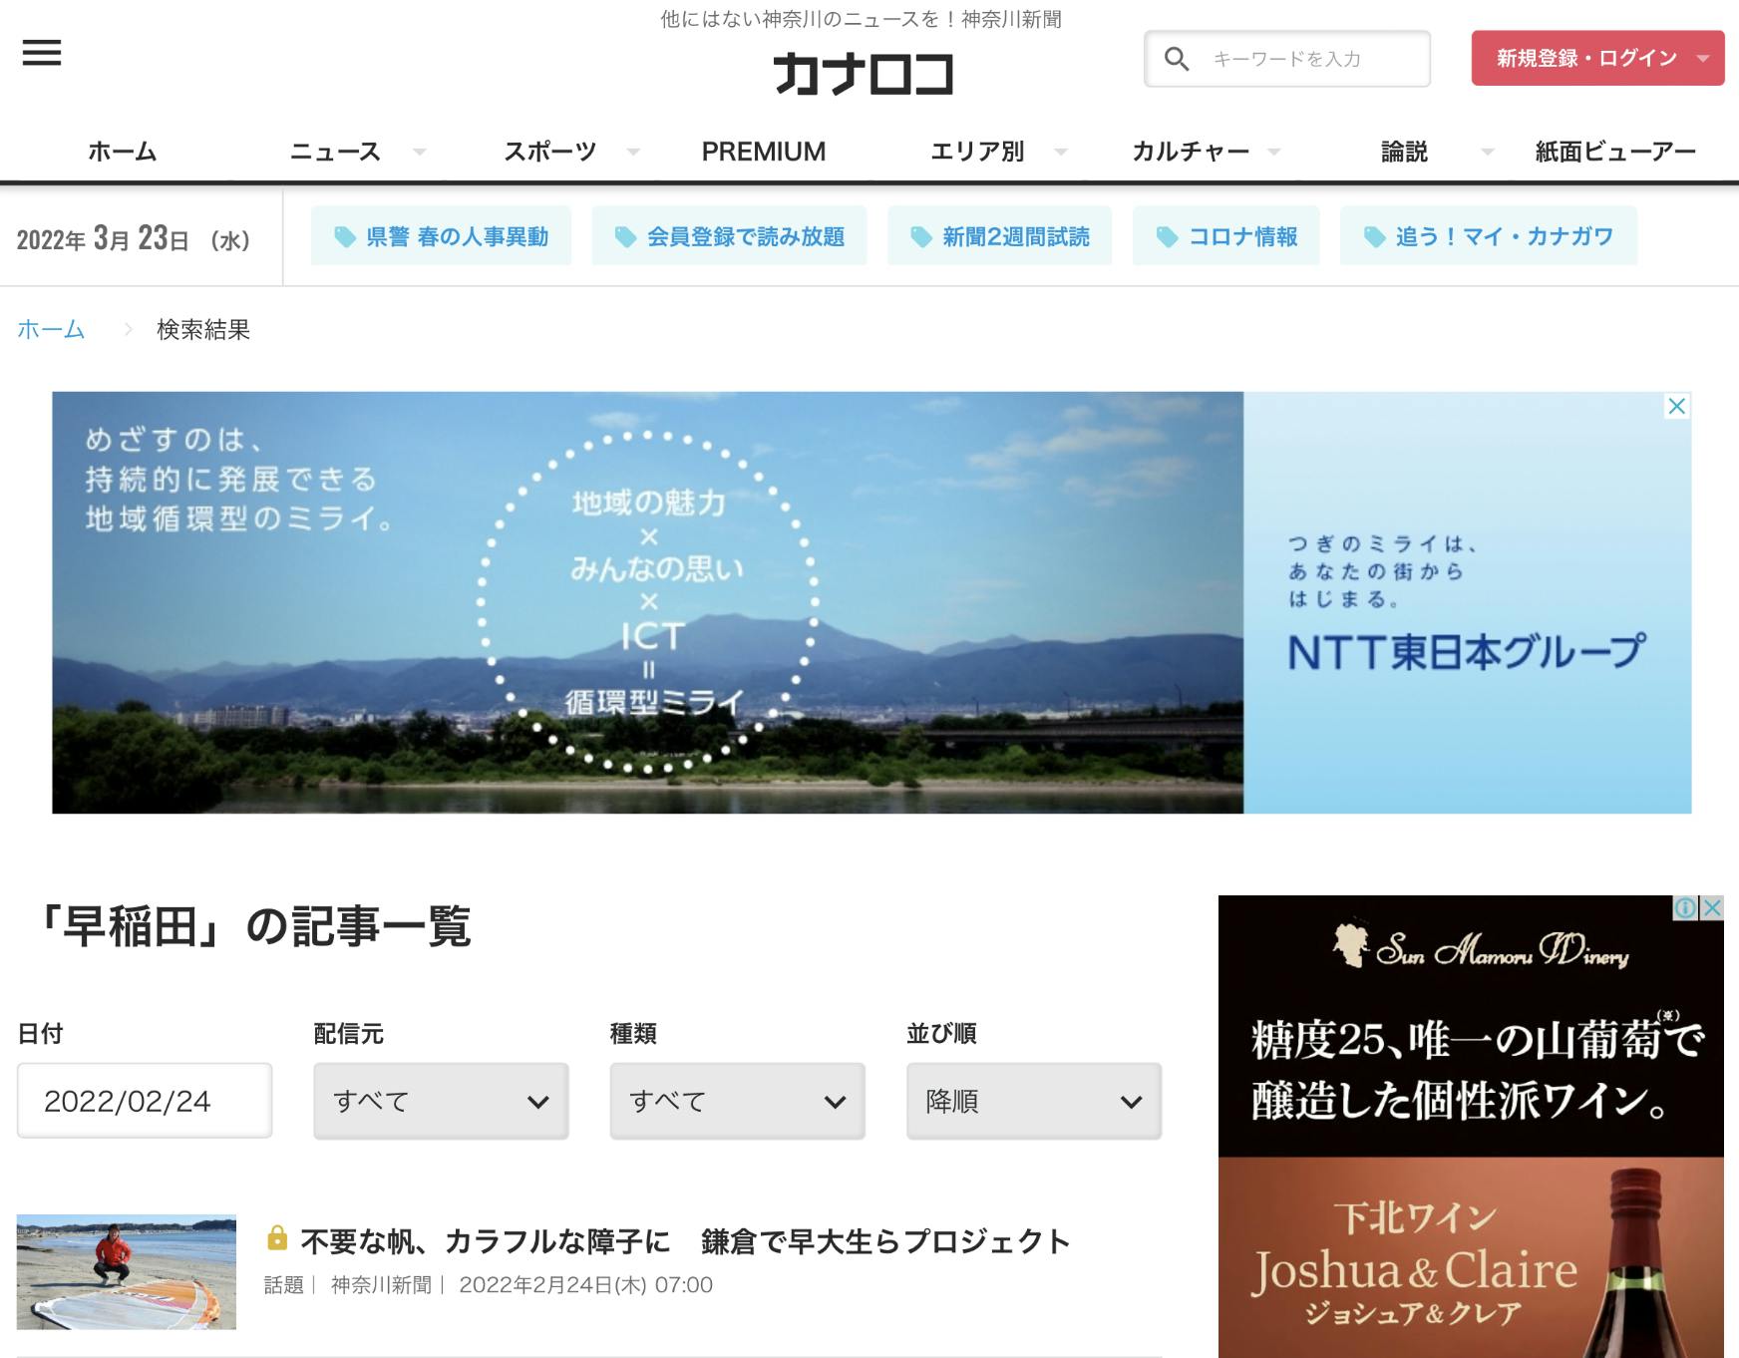
Task: Click the tag icon for コロナ情報
Action: [x=1166, y=236]
